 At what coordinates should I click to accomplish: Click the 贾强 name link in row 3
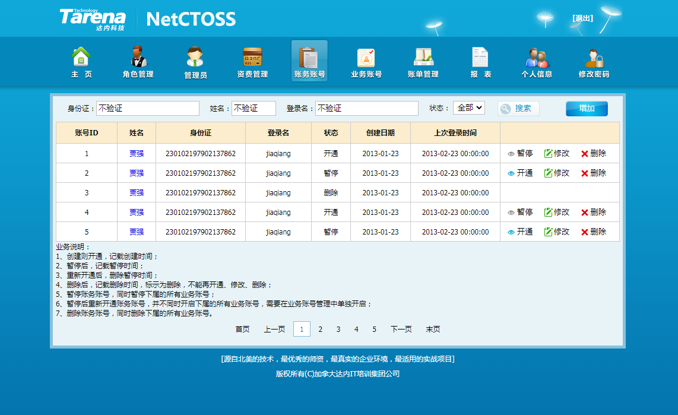click(x=136, y=192)
